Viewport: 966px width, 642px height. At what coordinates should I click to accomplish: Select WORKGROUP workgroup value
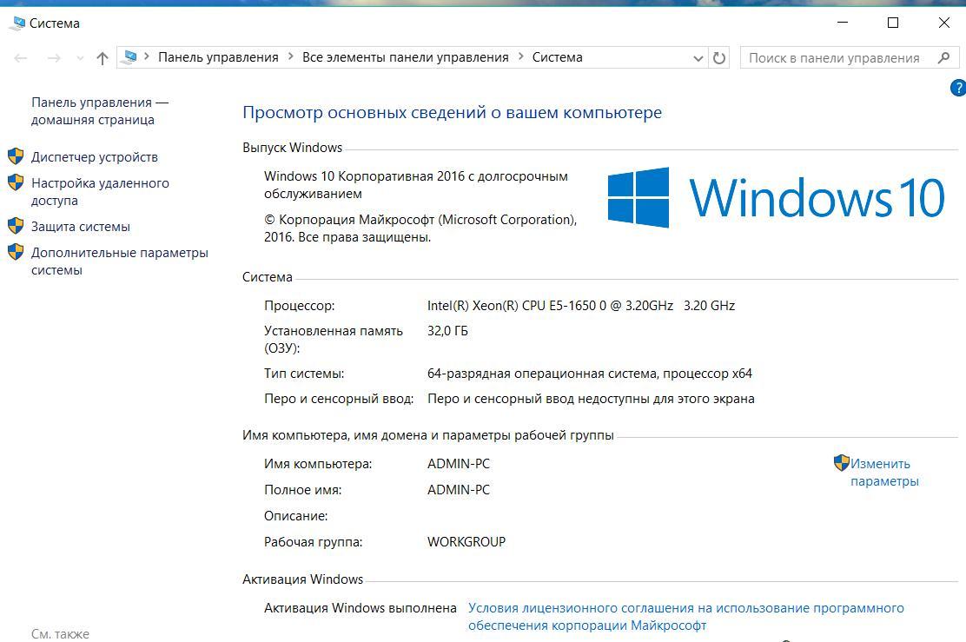[x=466, y=542]
